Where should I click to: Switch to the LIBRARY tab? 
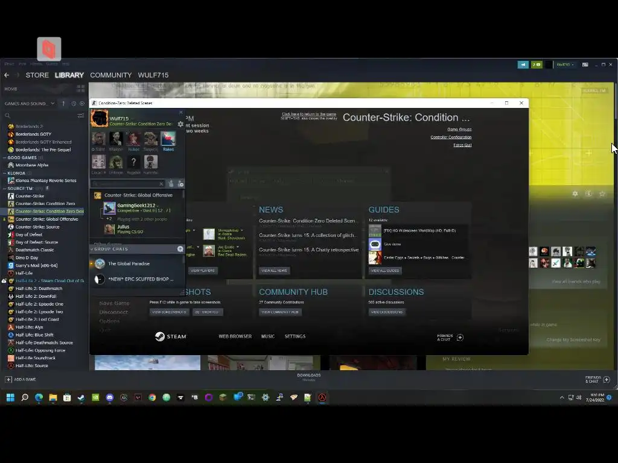pos(69,75)
